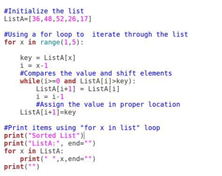Click the comment '#Using a for loop'
The width and height of the screenshot is (222, 176).
tap(96, 35)
